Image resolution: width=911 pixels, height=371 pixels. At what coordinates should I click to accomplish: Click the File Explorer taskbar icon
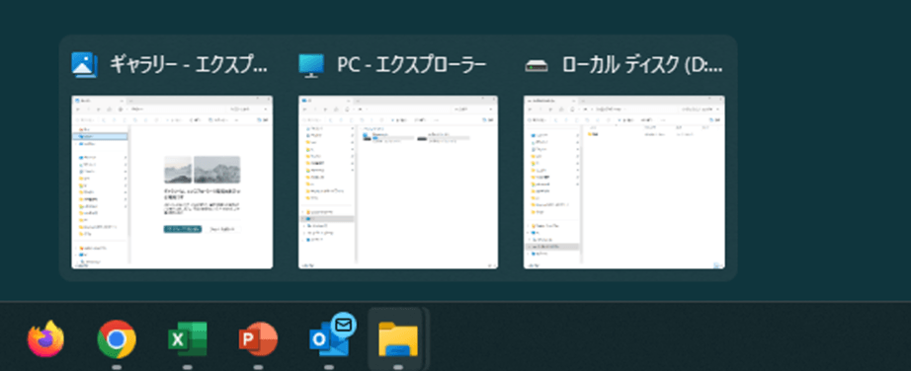(398, 339)
